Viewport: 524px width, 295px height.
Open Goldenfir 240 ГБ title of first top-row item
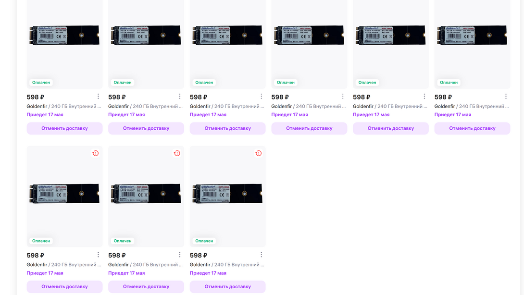click(64, 106)
